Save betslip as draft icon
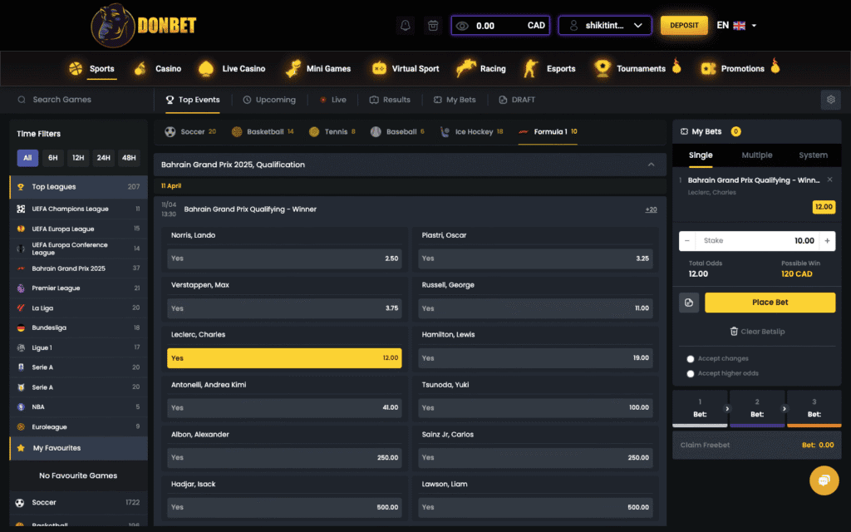Image resolution: width=851 pixels, height=532 pixels. click(x=689, y=303)
